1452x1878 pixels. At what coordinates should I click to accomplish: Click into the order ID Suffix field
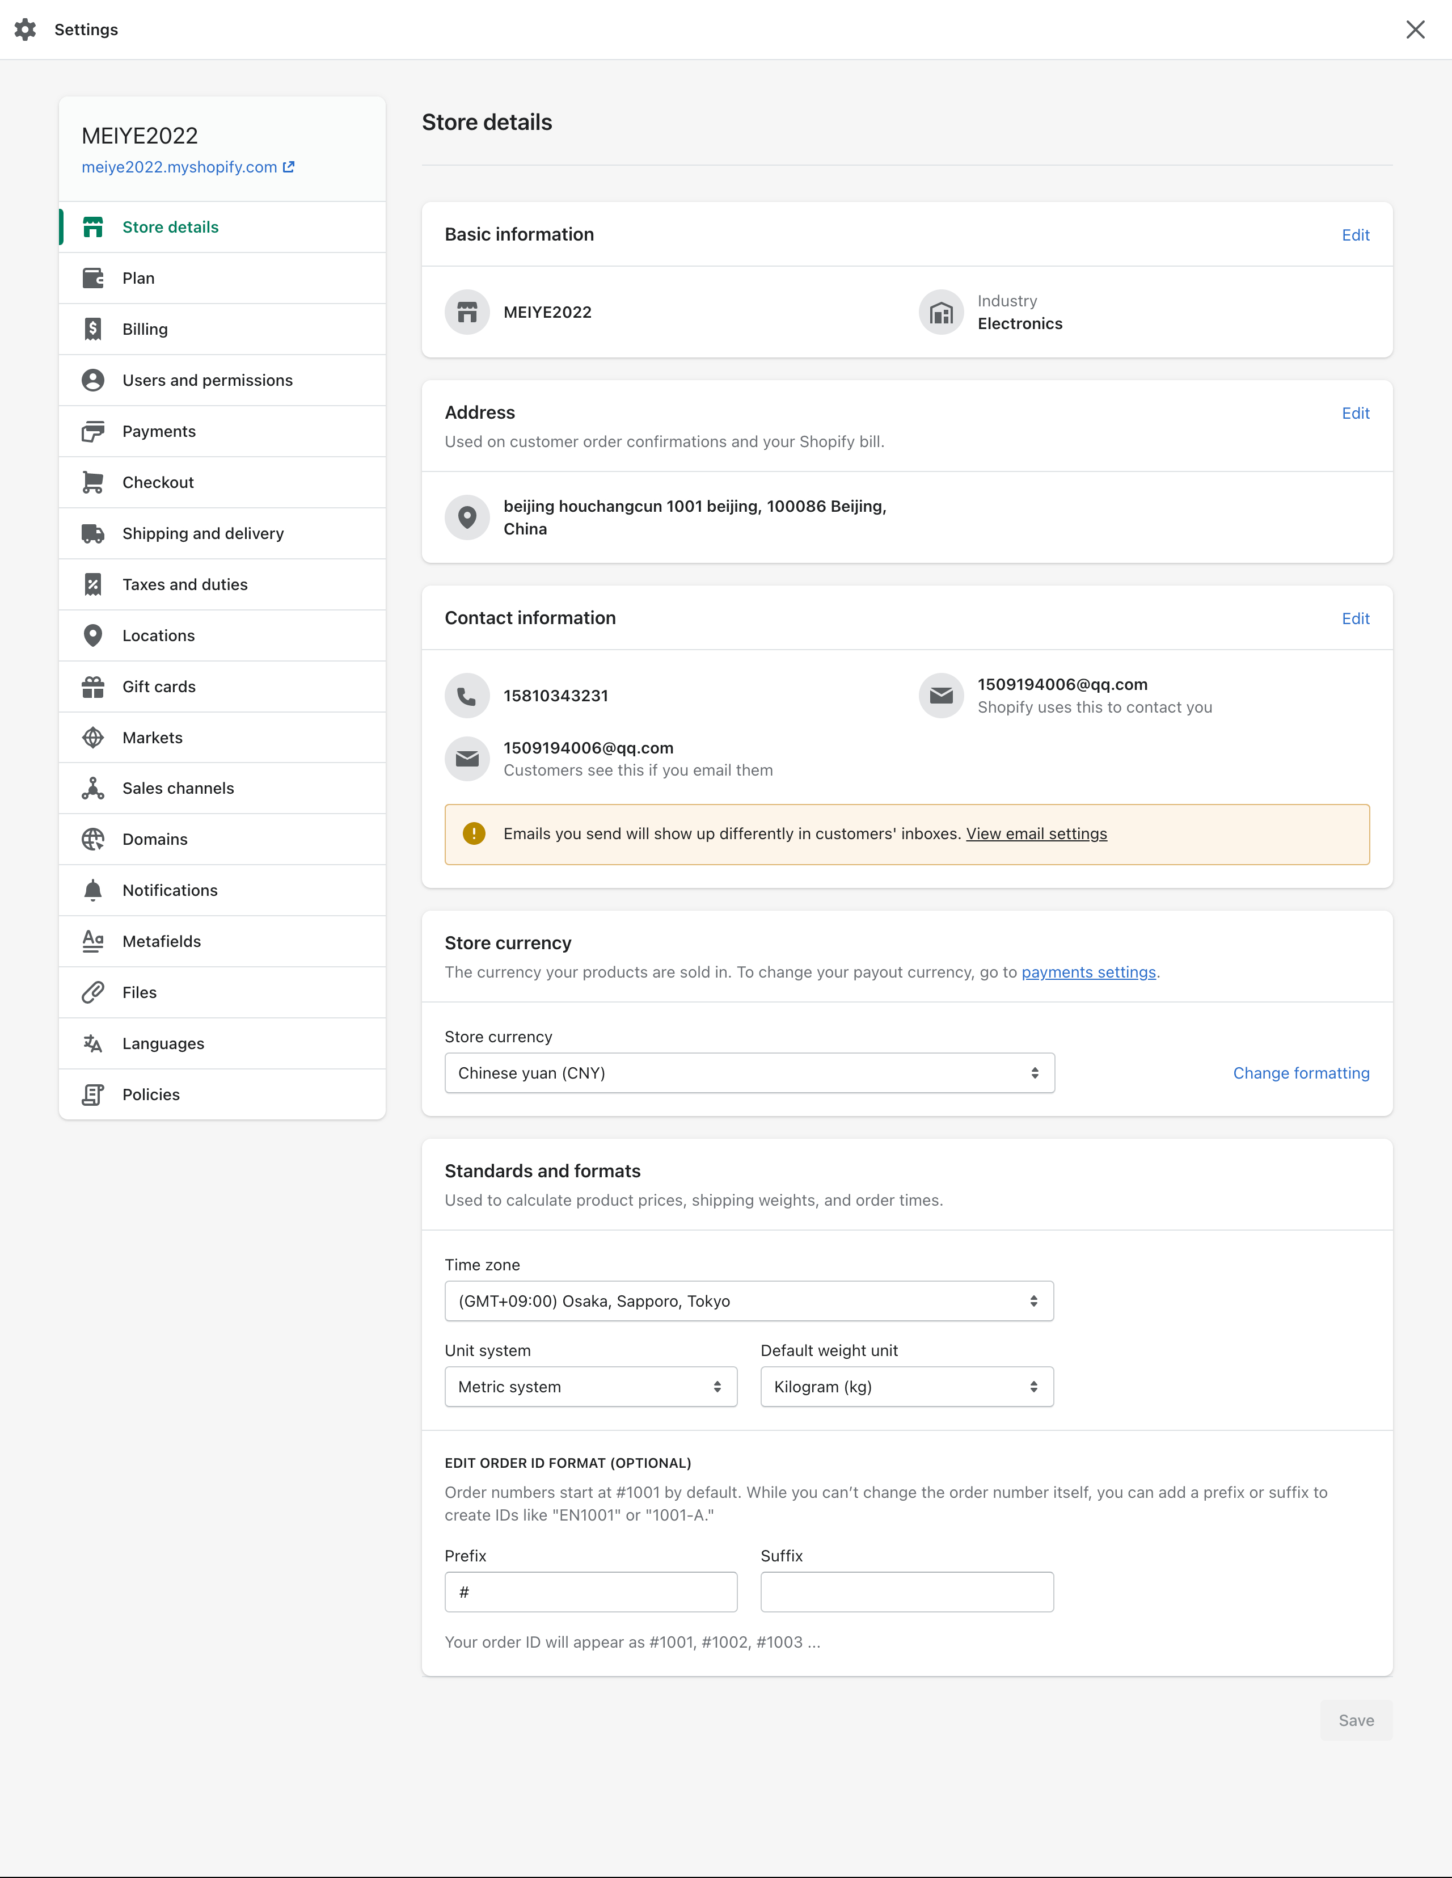tap(907, 1593)
